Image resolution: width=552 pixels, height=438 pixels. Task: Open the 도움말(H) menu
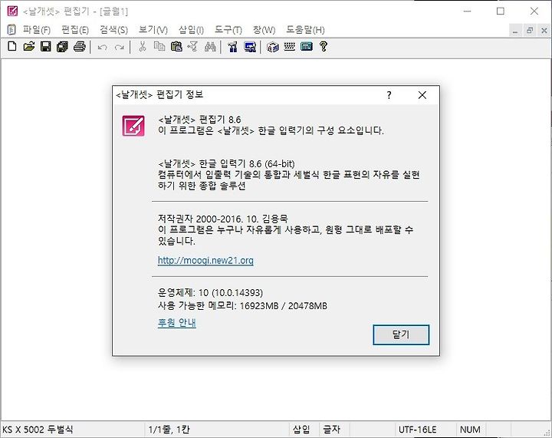coord(305,30)
